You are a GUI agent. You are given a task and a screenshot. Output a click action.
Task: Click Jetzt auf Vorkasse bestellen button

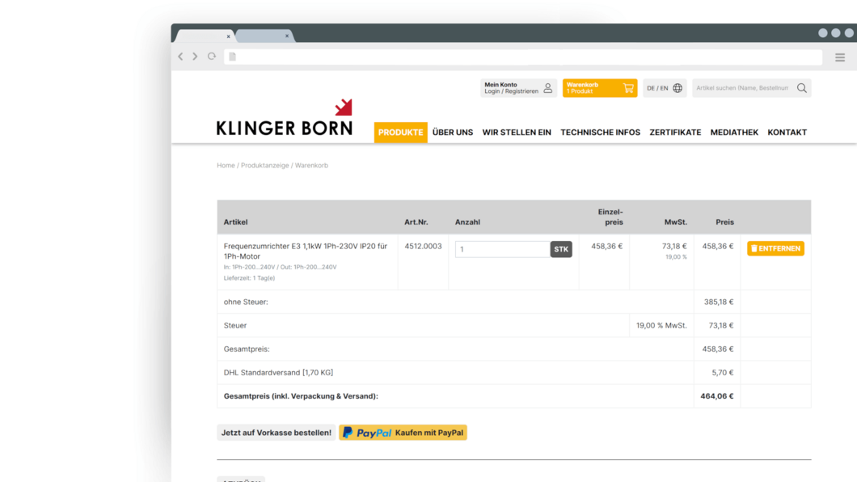click(x=276, y=433)
